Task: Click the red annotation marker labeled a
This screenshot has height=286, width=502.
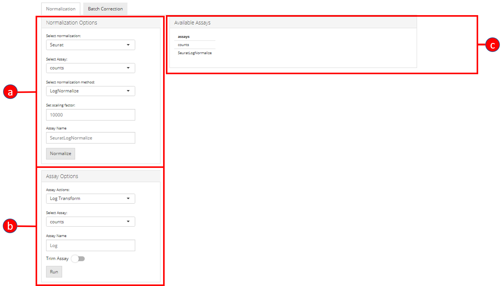Action: pos(10,92)
